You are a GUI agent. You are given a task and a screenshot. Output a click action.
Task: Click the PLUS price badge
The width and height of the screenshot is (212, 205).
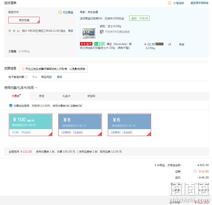pos(159,44)
